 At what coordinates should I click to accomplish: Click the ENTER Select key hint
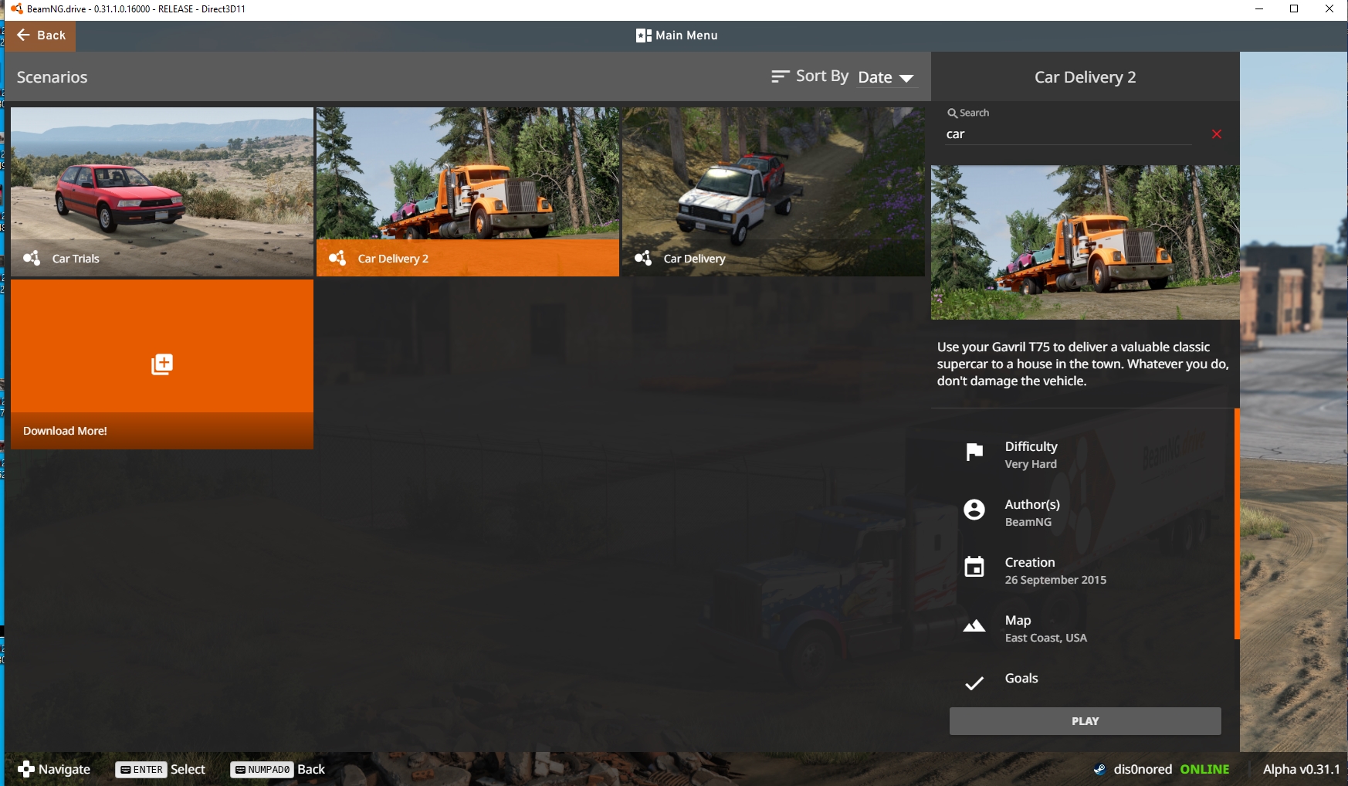(x=161, y=769)
